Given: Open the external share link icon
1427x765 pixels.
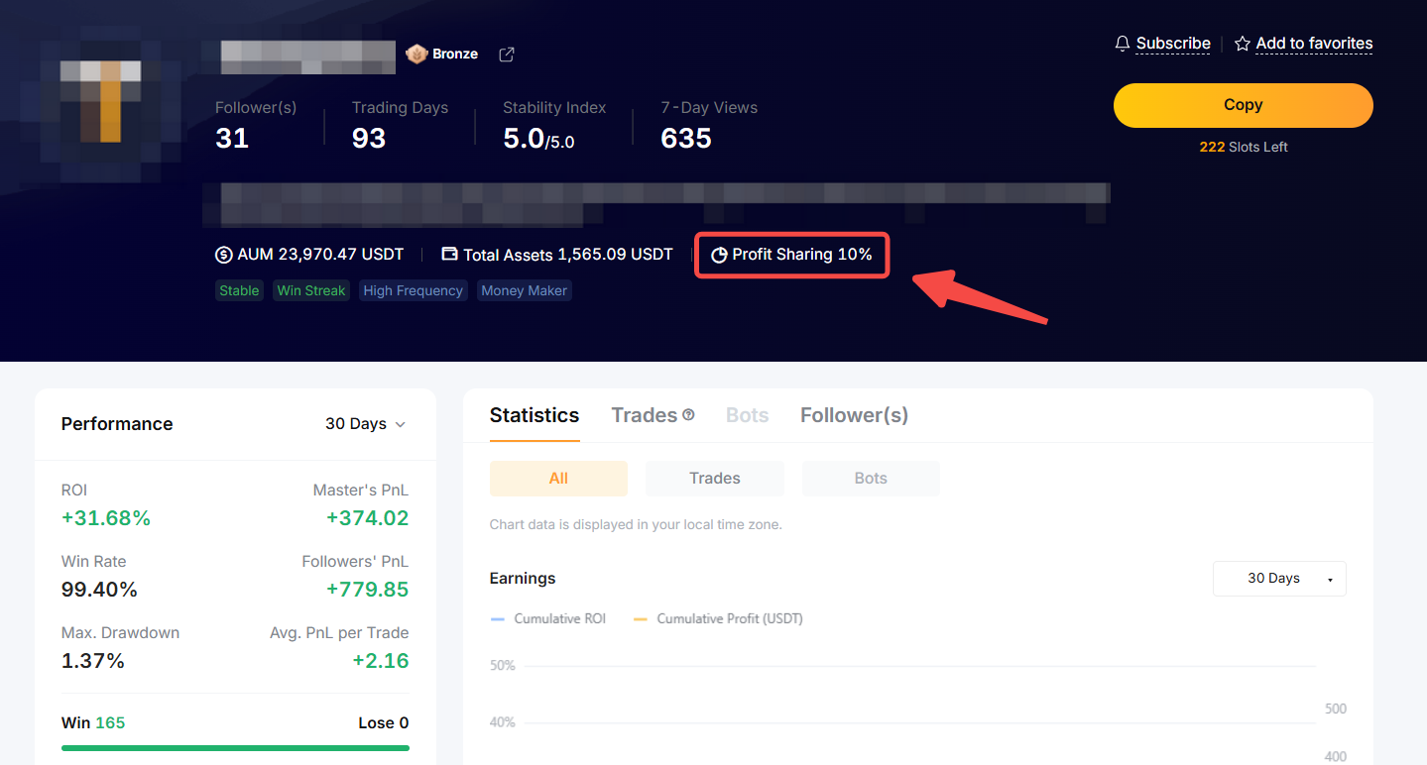Looking at the screenshot, I should [507, 55].
